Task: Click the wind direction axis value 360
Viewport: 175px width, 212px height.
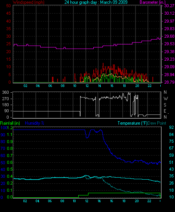Action: (x=5, y=93)
